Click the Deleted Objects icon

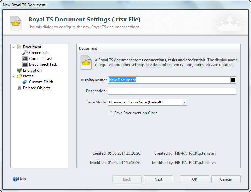pos(19,88)
